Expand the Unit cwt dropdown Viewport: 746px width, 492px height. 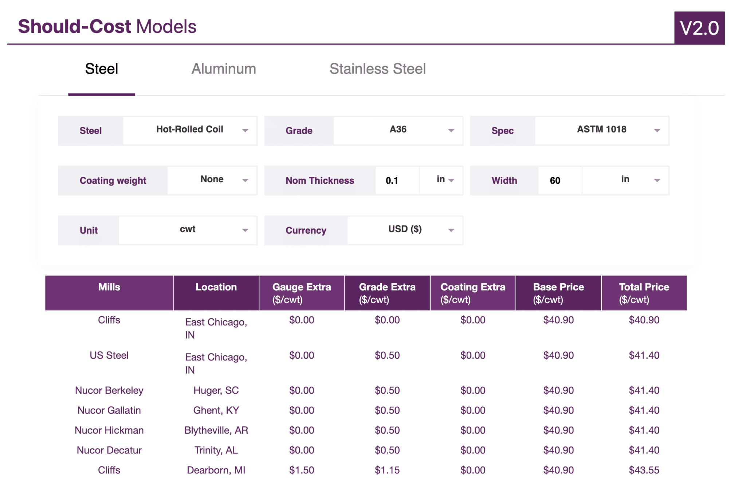tap(188, 230)
